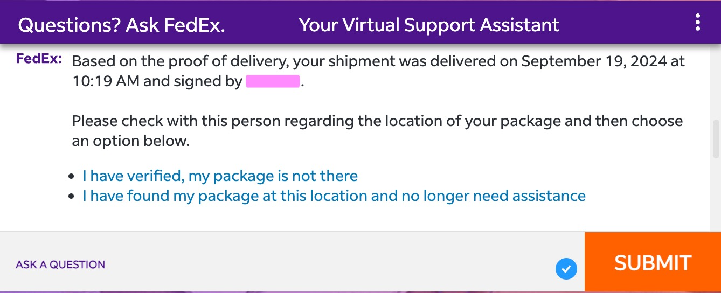This screenshot has height=293, width=721.
Task: Click the "Your Virtual Support Assistant" title
Action: tap(429, 25)
